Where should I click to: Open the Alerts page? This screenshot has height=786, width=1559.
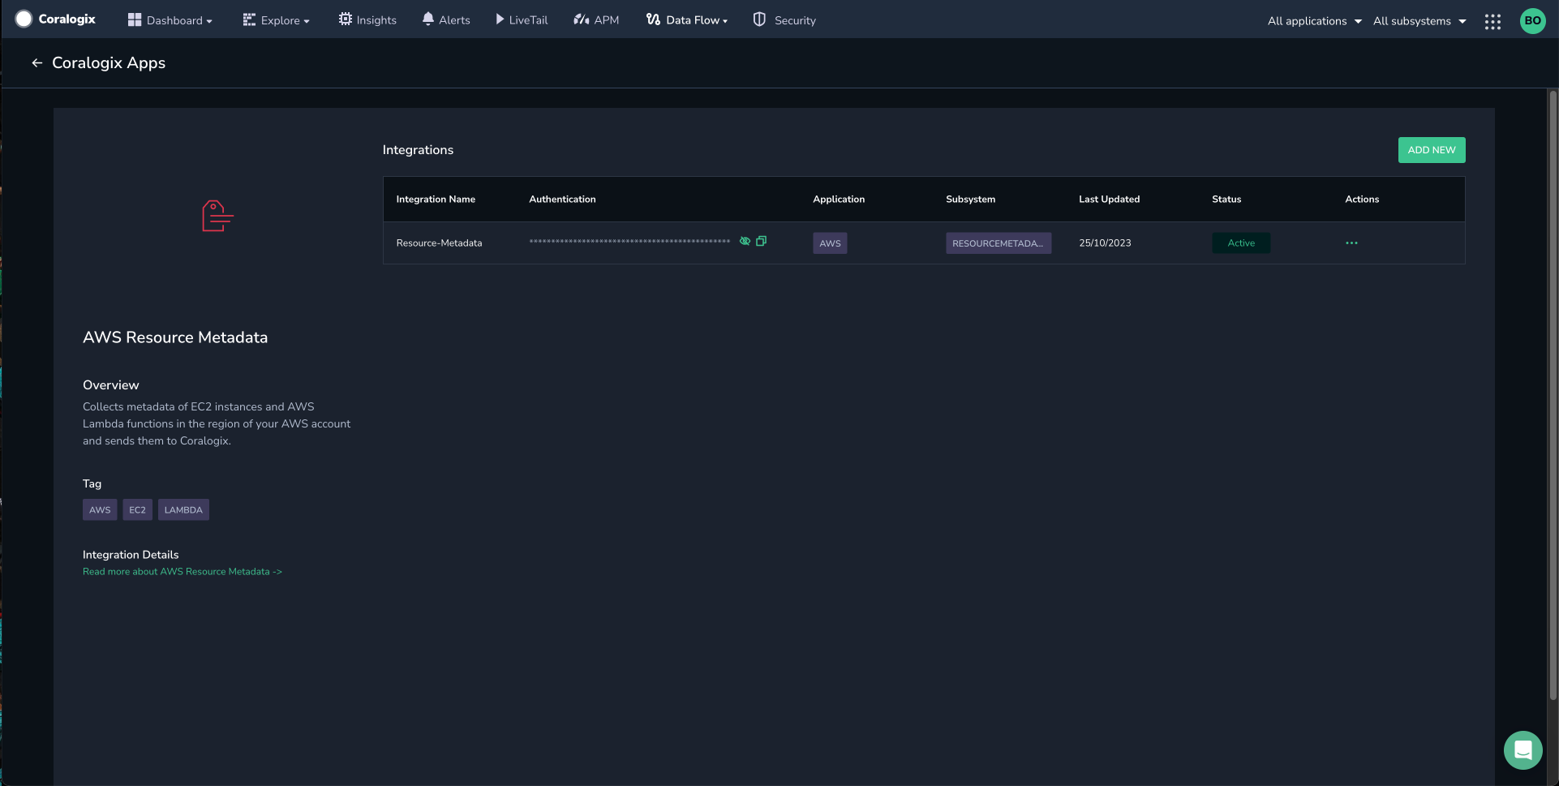446,20
